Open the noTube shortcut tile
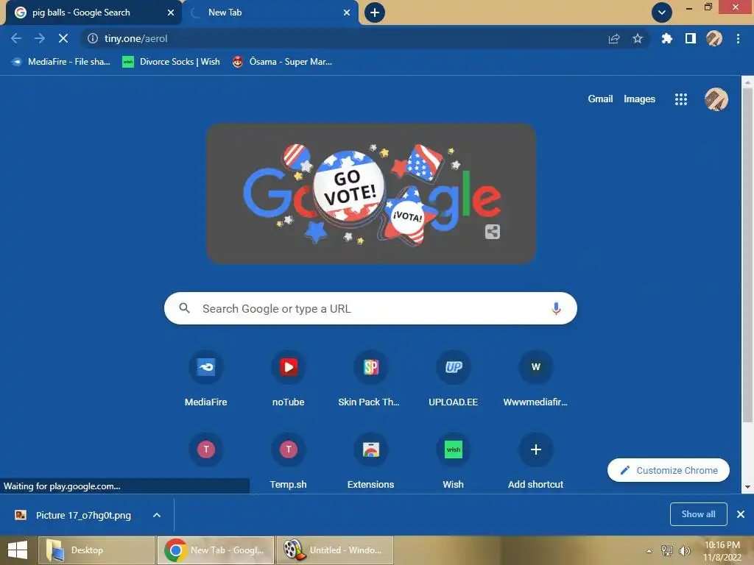The image size is (754, 565). [289, 380]
